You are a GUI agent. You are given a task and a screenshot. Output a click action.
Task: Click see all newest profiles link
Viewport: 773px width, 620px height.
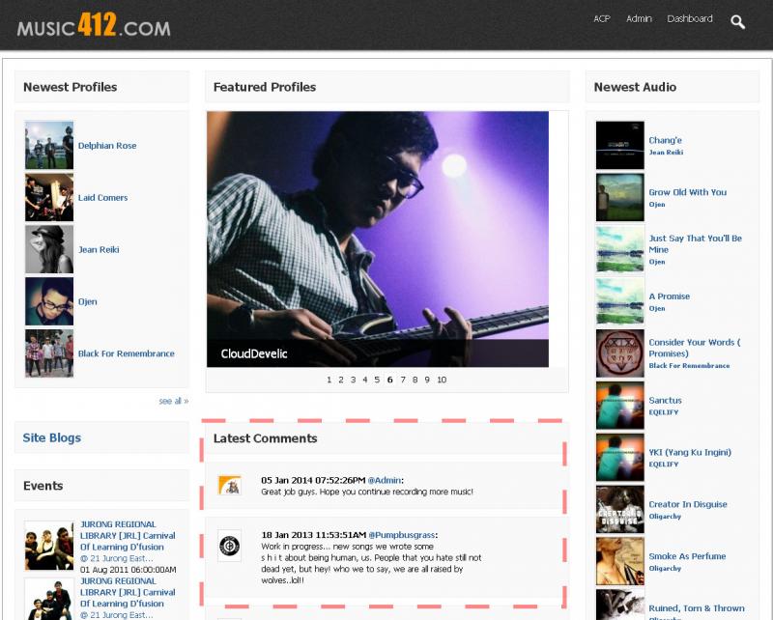point(174,401)
